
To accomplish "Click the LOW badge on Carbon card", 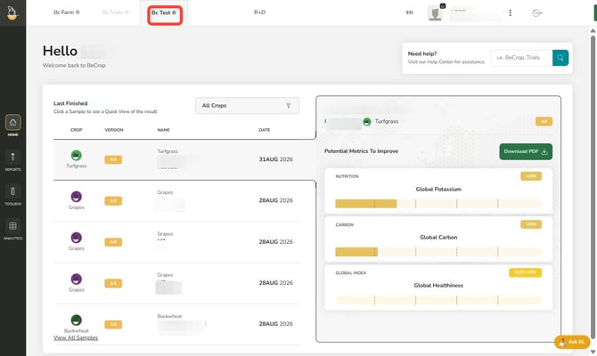I will (x=531, y=224).
